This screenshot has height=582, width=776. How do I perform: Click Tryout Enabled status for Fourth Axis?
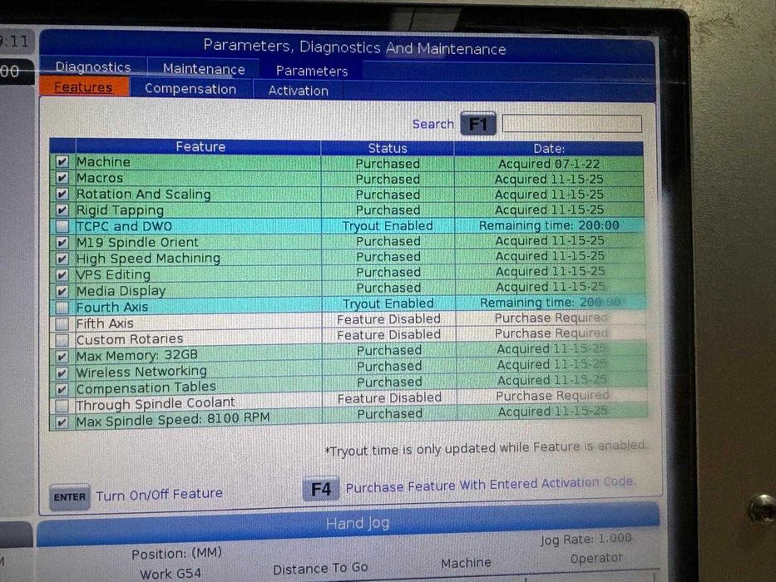coord(388,303)
